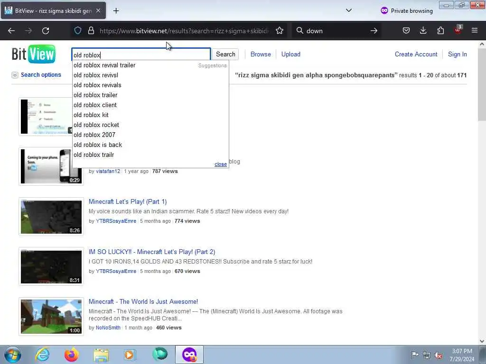Viewport: 486px width, 364px height.
Task: Open the Firefox hamburger menu
Action: coord(475,30)
